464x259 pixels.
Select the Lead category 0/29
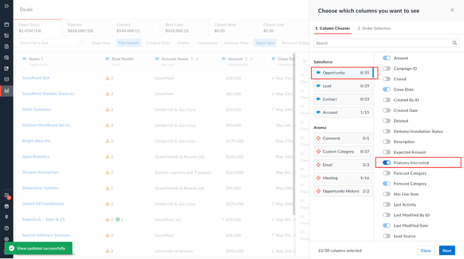(343, 86)
